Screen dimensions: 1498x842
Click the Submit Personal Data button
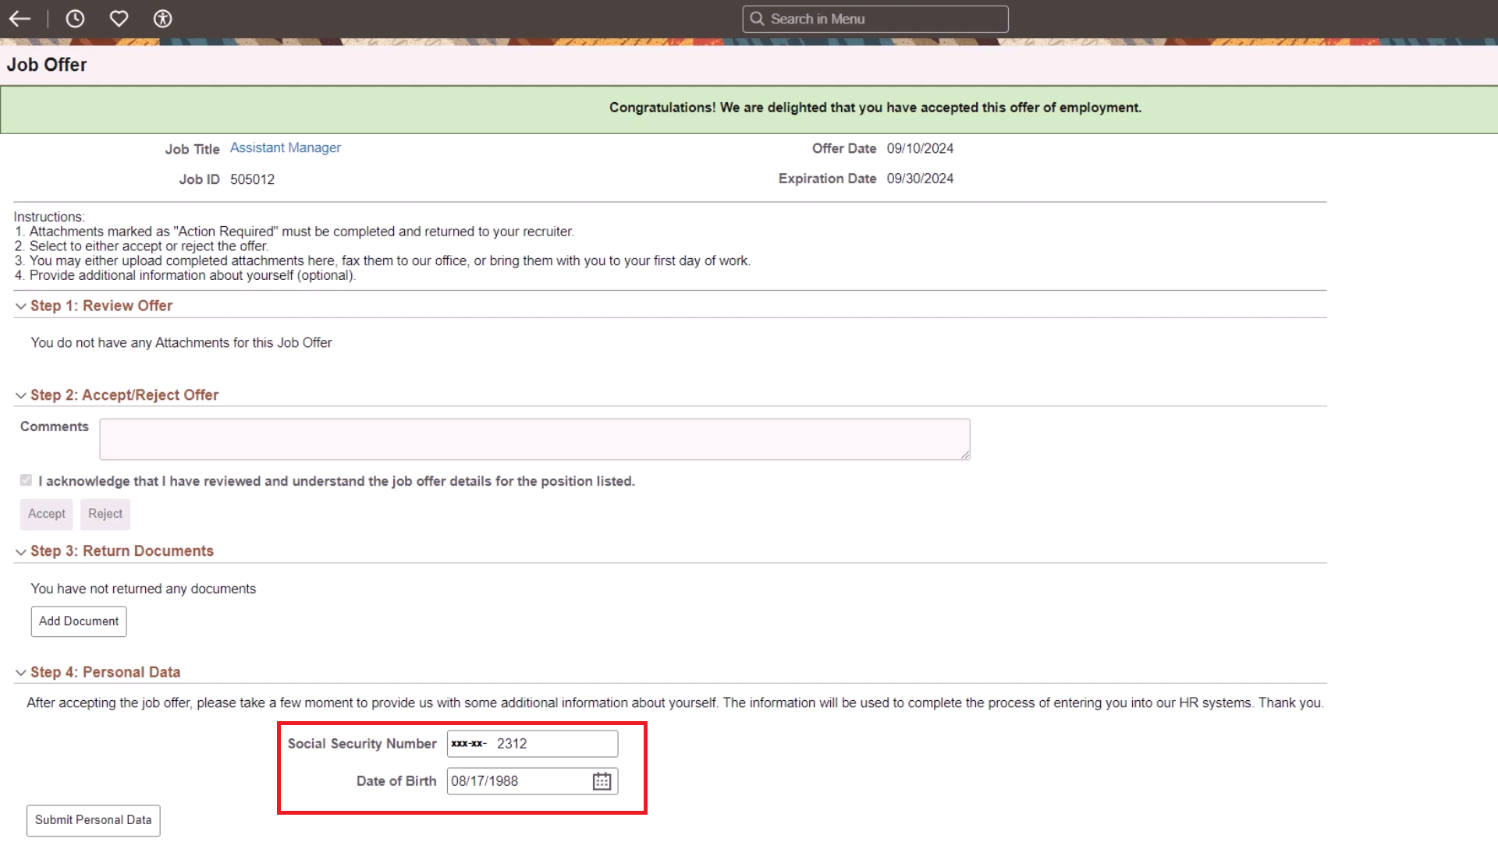[x=93, y=820]
